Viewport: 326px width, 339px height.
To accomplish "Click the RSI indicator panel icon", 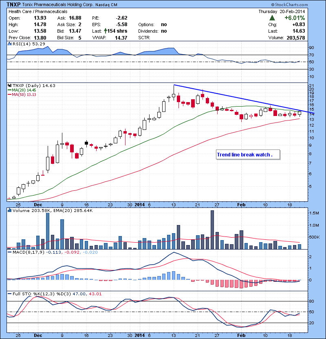I will pyautogui.click(x=9, y=44).
